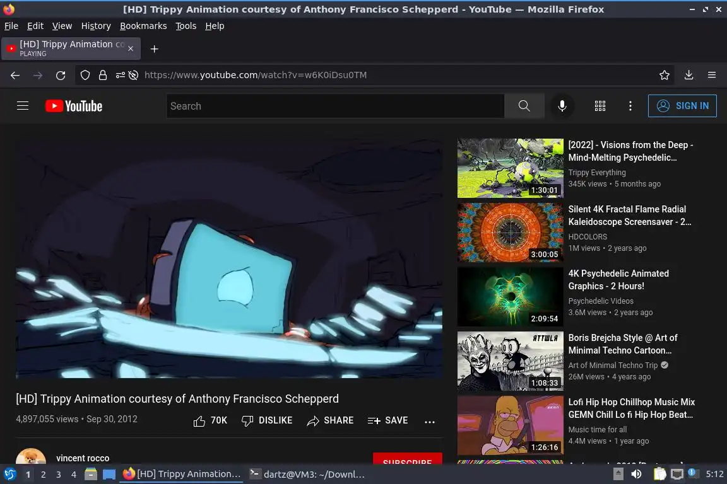Bookmark this page with the star icon
The width and height of the screenshot is (727, 484).
pyautogui.click(x=665, y=75)
